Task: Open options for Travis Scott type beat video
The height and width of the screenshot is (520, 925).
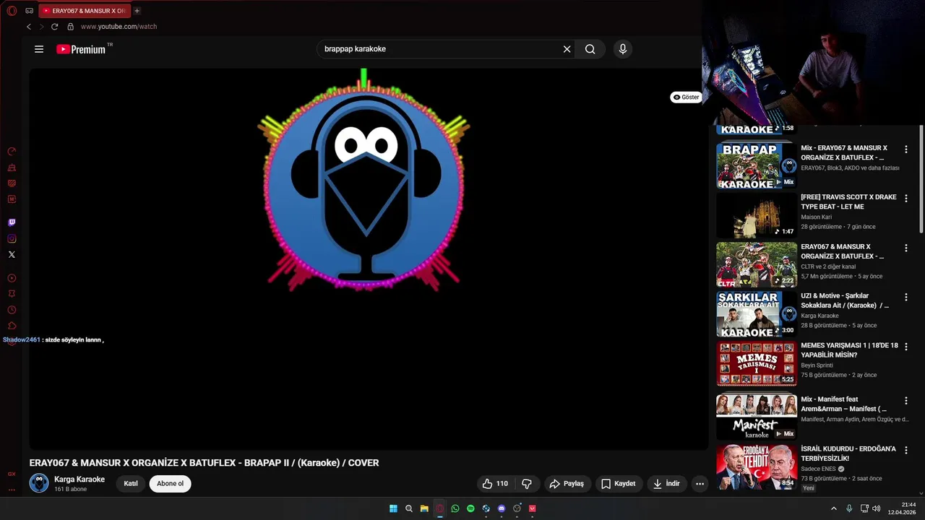Action: tap(906, 198)
